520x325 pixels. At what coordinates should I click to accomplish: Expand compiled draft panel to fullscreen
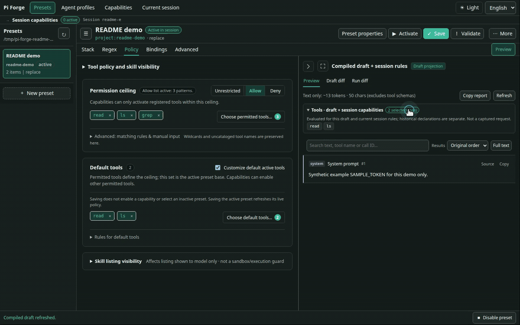(323, 66)
